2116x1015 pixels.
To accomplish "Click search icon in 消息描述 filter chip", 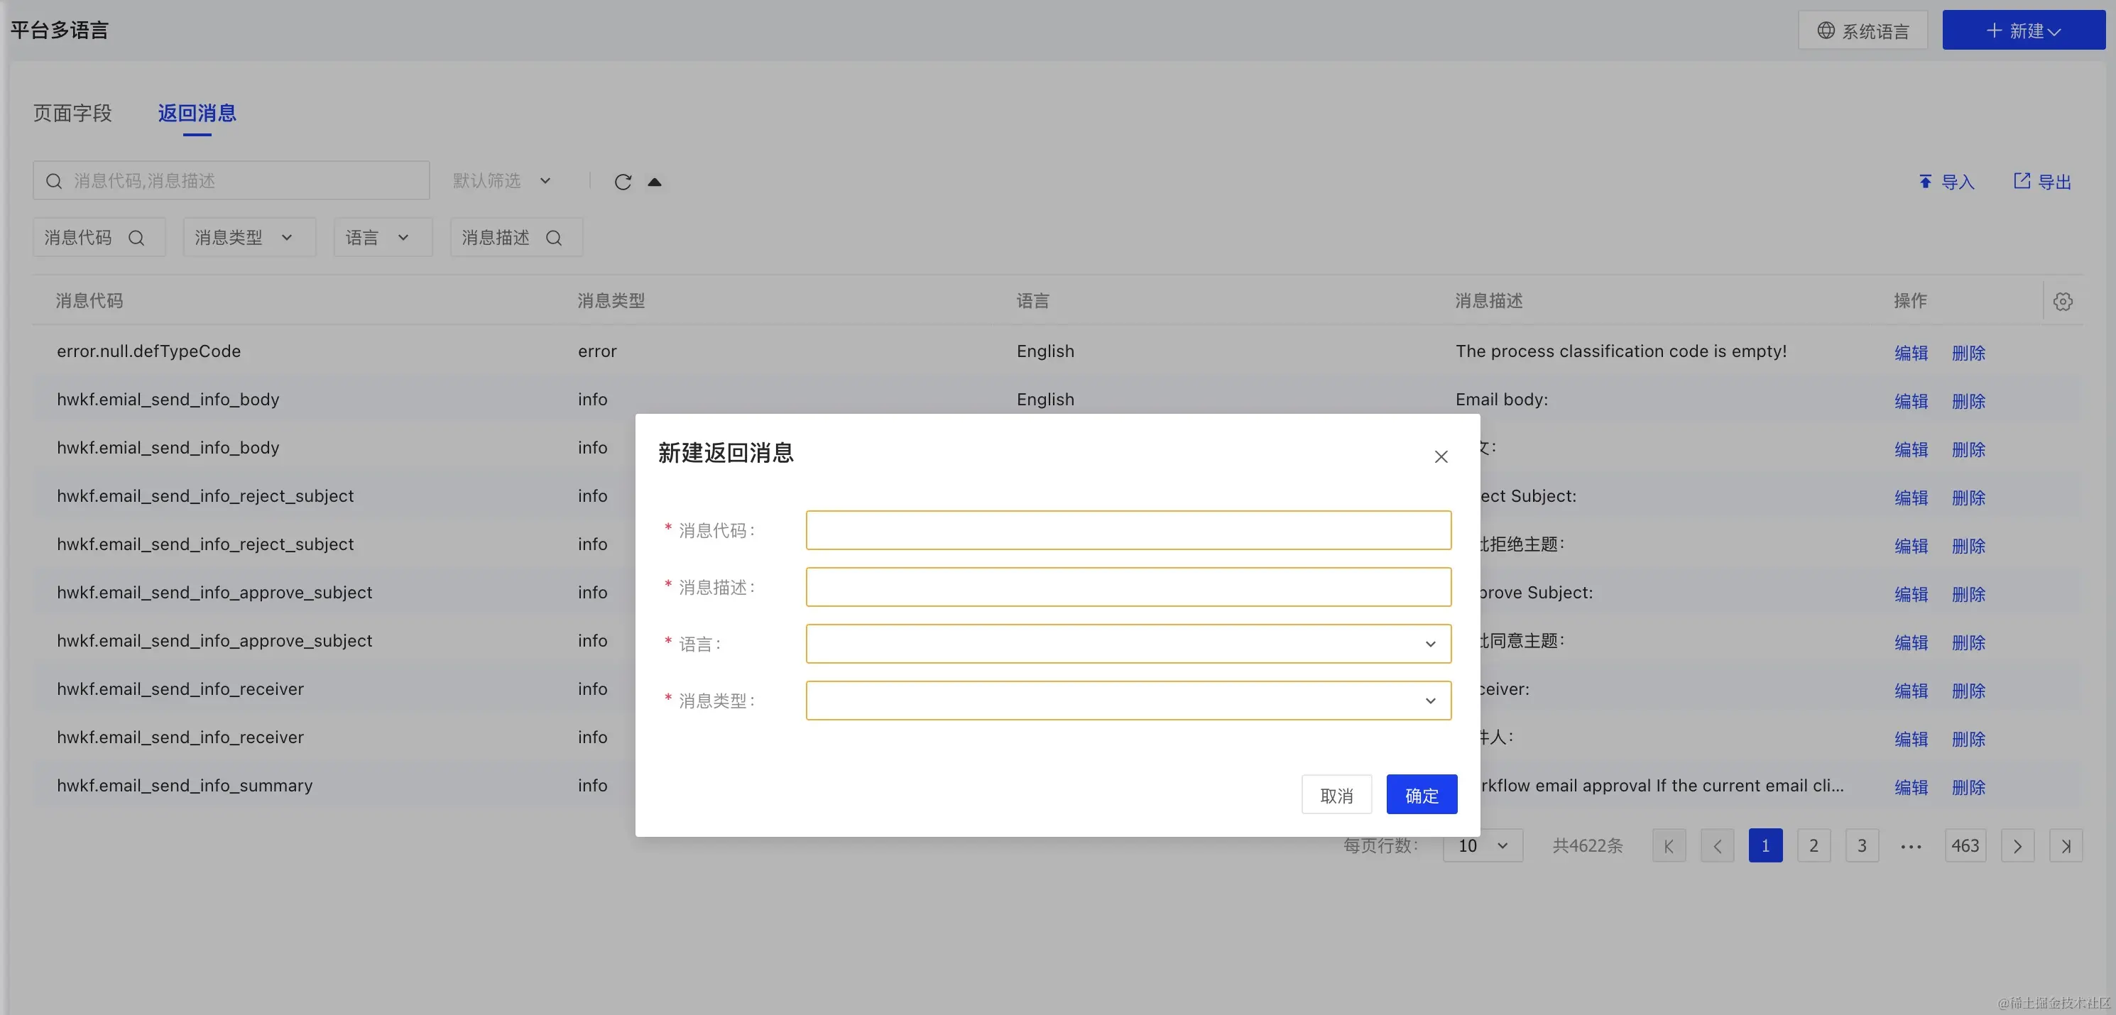I will (555, 238).
